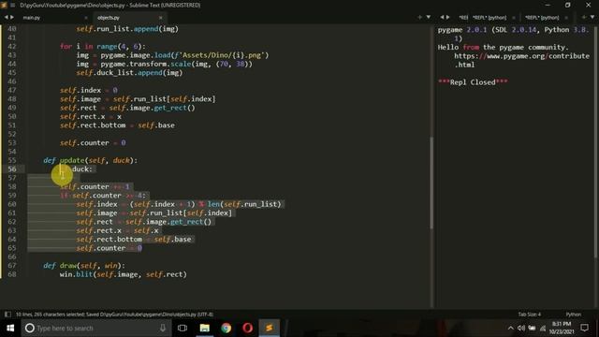Open the Windows Start menu
599x337 pixels.
(x=10, y=328)
